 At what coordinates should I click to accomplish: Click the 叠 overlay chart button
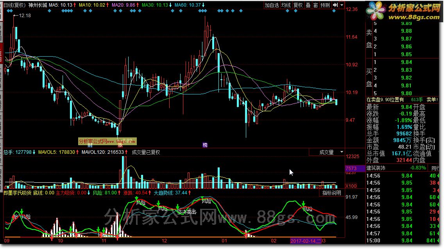[308, 5]
